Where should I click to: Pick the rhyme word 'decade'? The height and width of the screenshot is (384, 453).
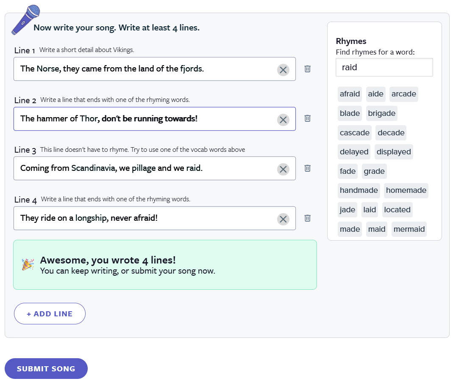[391, 133]
